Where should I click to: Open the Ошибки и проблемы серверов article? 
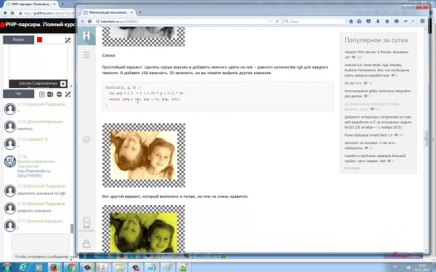(x=375, y=158)
